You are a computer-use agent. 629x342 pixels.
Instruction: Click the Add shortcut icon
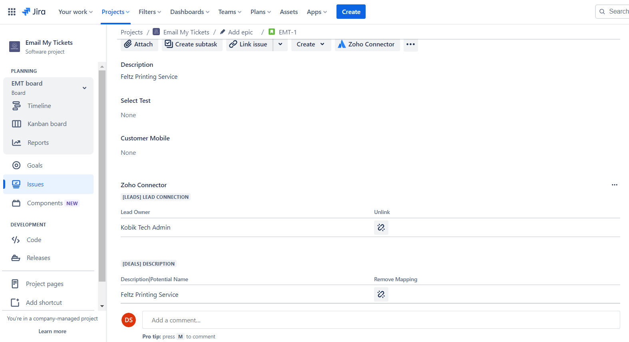coord(15,302)
